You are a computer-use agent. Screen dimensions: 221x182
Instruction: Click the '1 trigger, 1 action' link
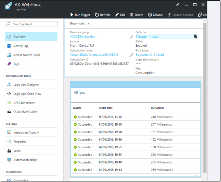pyautogui.click(x=148, y=37)
